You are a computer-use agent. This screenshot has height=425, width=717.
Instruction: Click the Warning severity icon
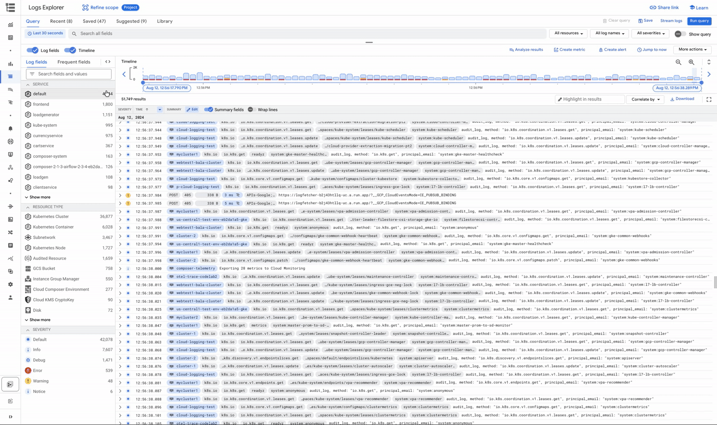point(28,381)
